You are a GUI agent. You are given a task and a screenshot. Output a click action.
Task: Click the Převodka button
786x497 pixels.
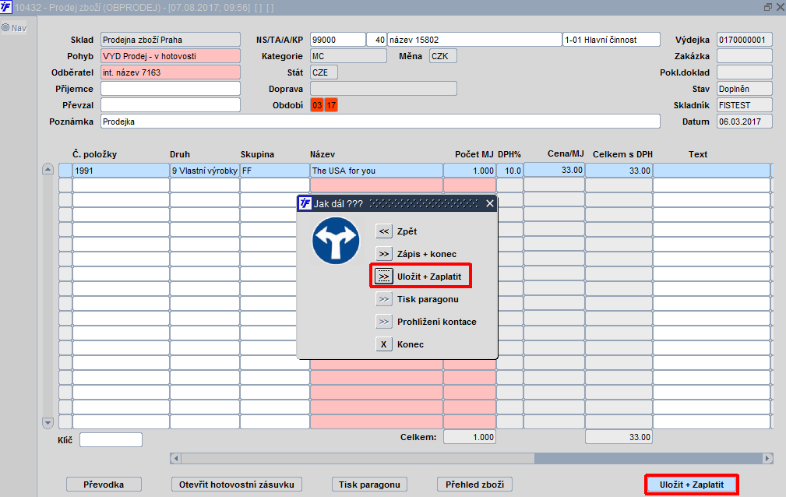[x=104, y=485]
